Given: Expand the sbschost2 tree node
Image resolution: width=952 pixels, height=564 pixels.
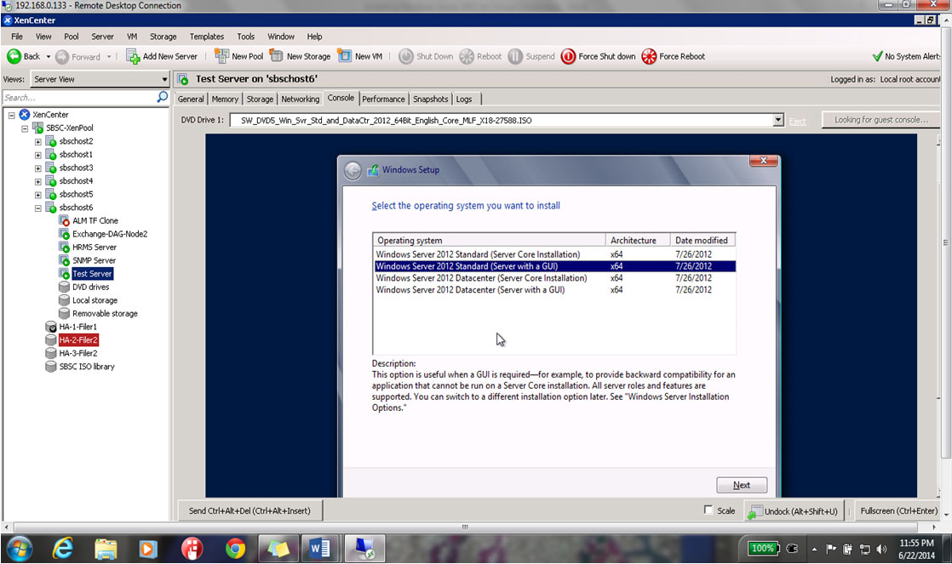Looking at the screenshot, I should point(37,142).
